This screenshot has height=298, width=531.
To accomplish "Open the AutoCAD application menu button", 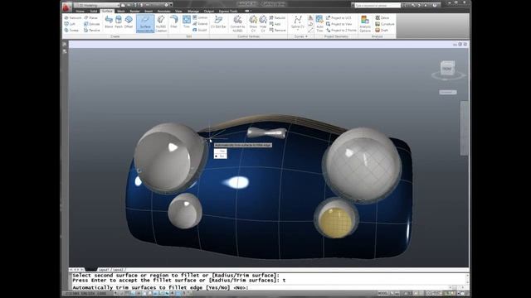I will tap(66, 7).
